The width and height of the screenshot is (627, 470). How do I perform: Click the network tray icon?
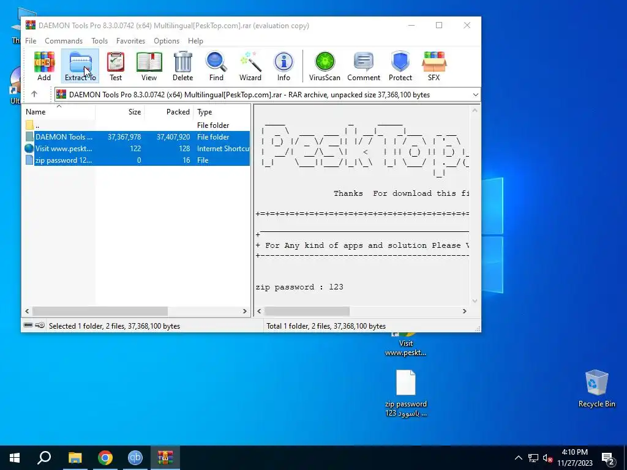[x=533, y=458]
